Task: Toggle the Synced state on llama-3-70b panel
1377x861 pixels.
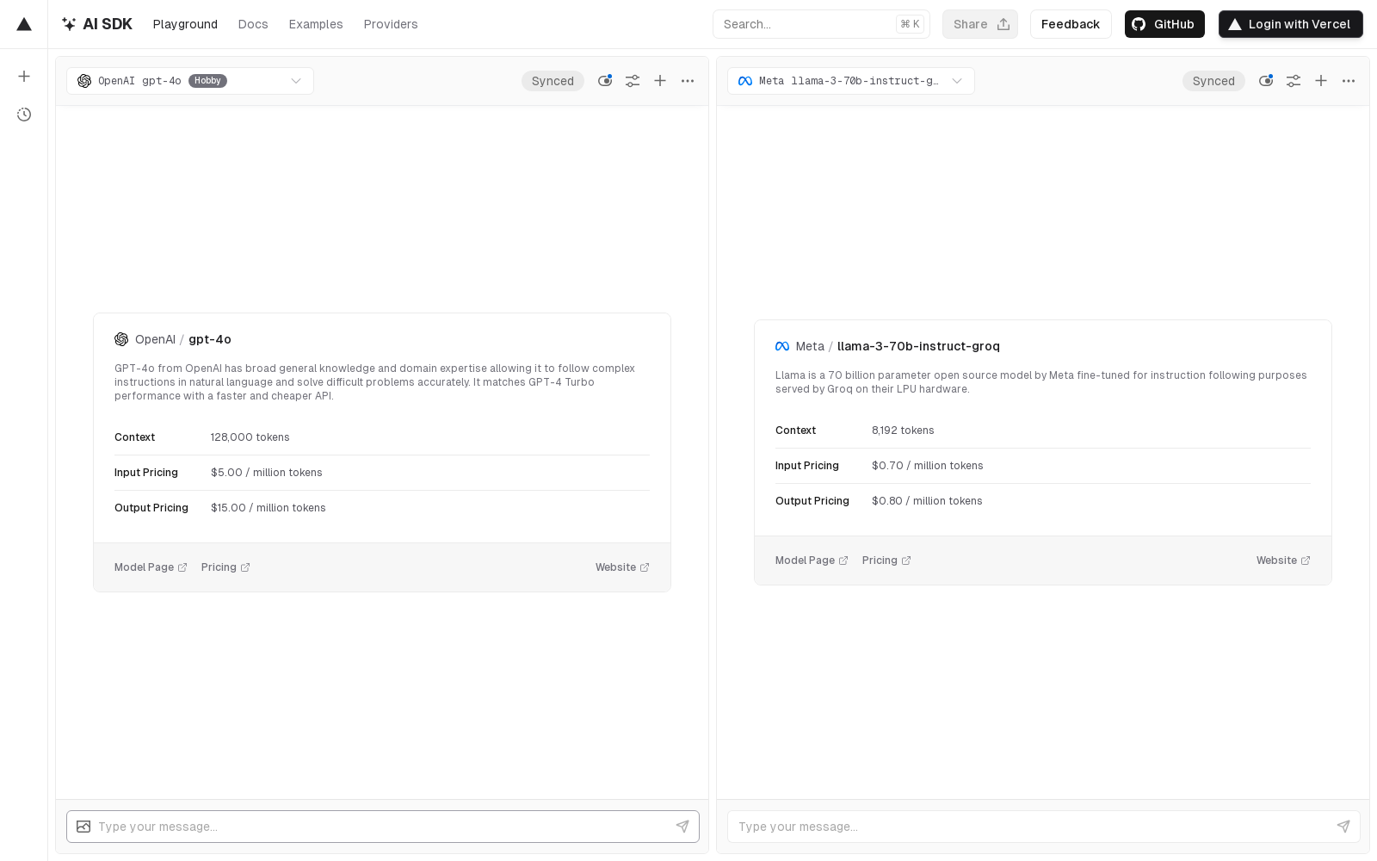Action: (x=1213, y=80)
